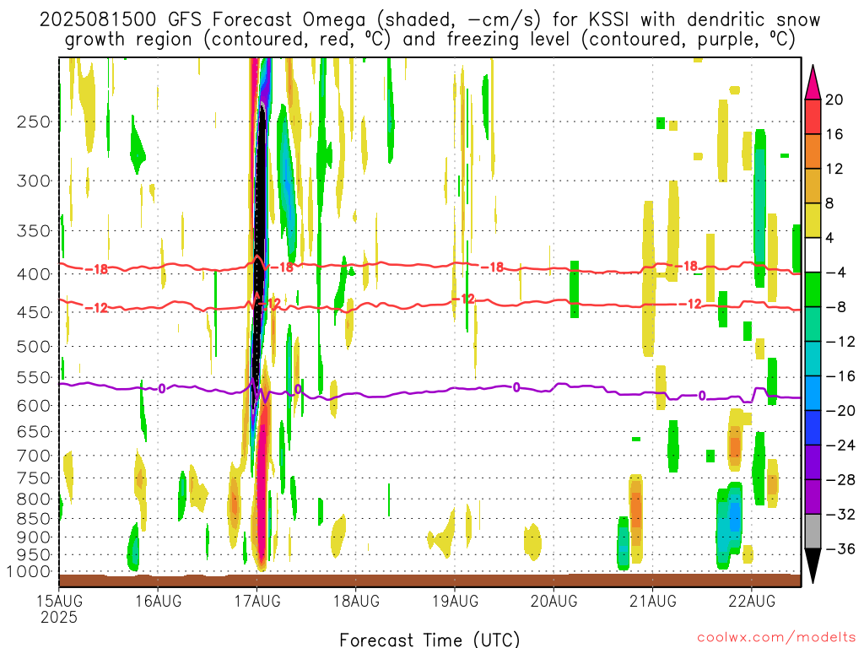This screenshot has height=648, width=864.
Task: Pick the 22AUG time axis label
Action: [x=752, y=601]
